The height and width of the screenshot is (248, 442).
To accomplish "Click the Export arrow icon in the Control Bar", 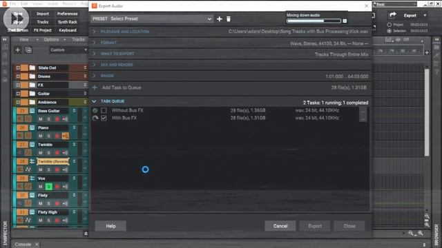I will point(392,15).
